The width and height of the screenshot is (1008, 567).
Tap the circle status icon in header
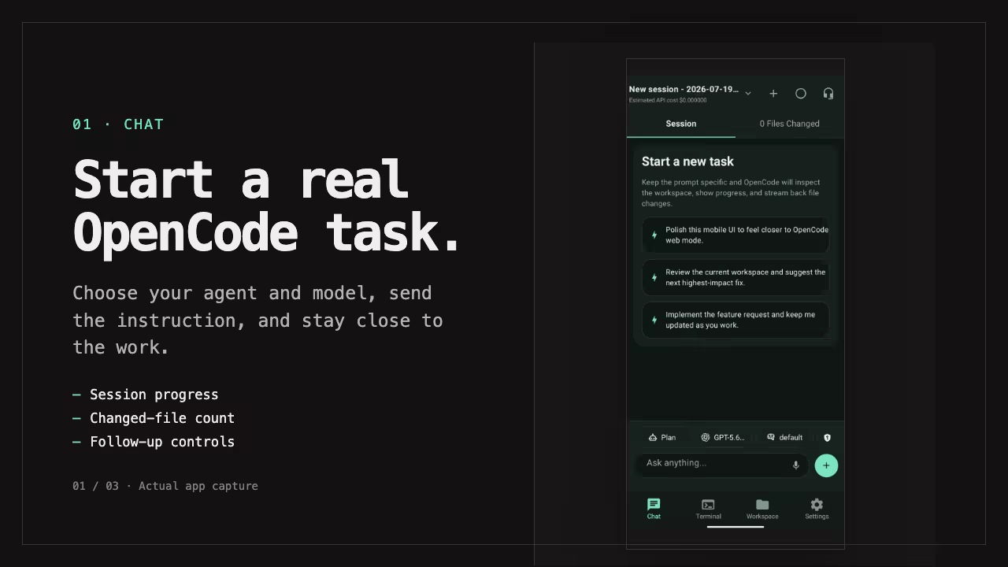(x=801, y=94)
